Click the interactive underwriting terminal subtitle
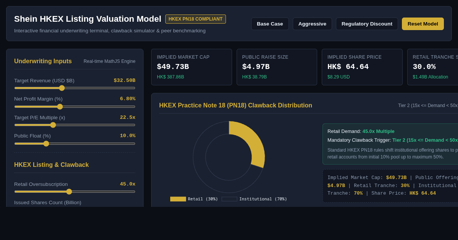 110,31
